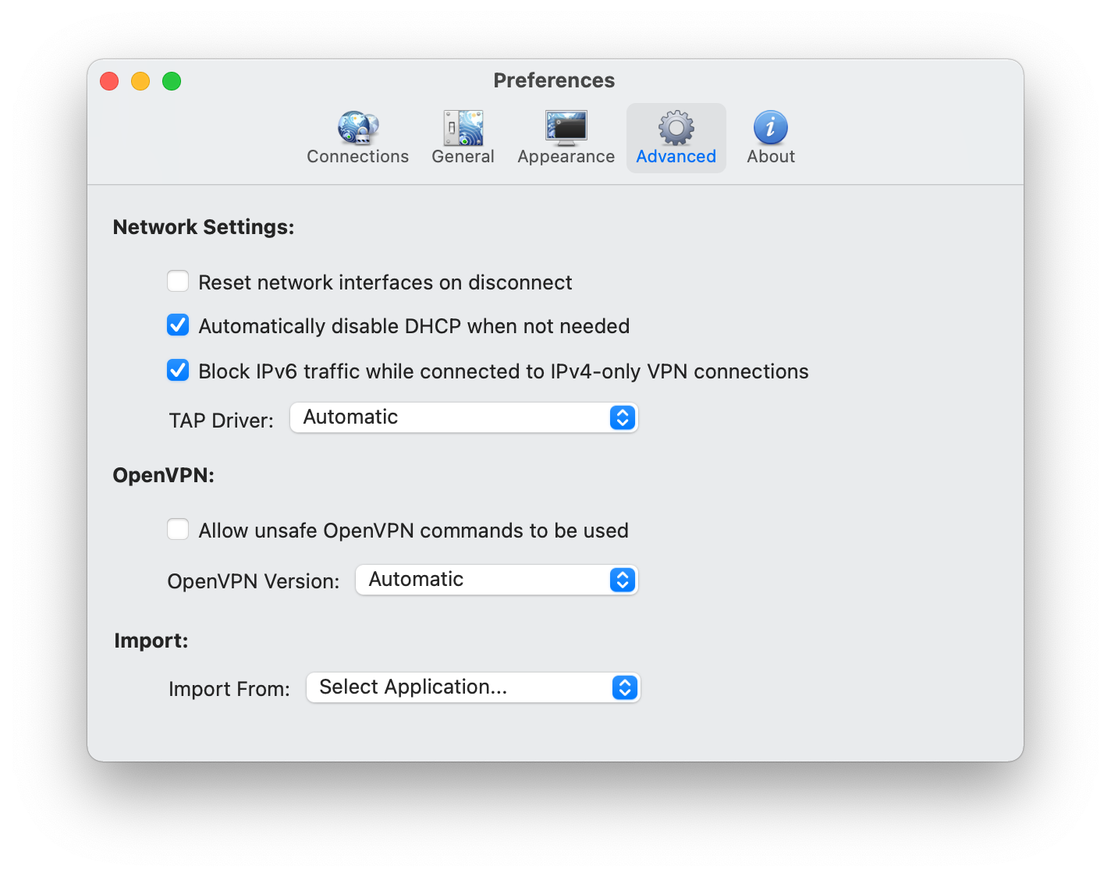Image resolution: width=1111 pixels, height=877 pixels.
Task: Open the TAP Driver dropdown
Action: click(464, 417)
